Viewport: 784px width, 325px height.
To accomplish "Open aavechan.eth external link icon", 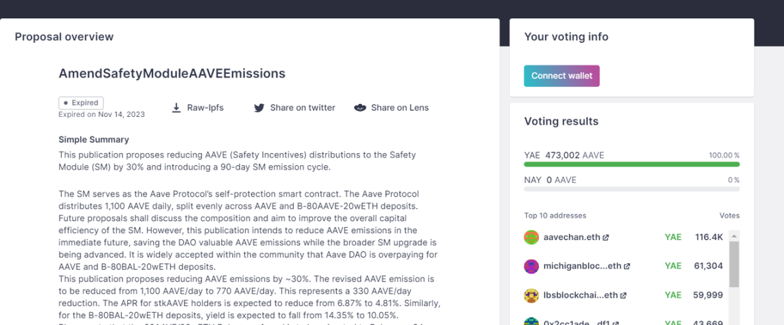I will pos(606,237).
